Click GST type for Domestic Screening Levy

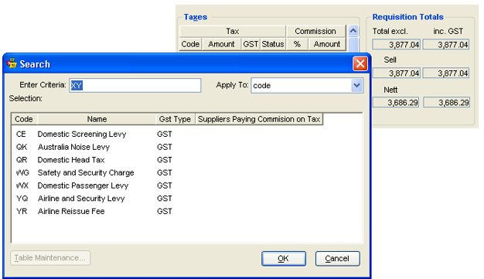coord(164,134)
